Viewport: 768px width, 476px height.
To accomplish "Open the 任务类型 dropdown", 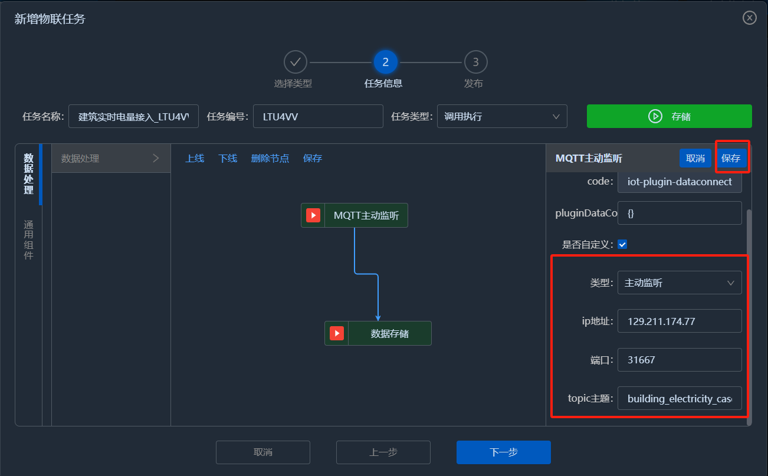I will [x=501, y=117].
